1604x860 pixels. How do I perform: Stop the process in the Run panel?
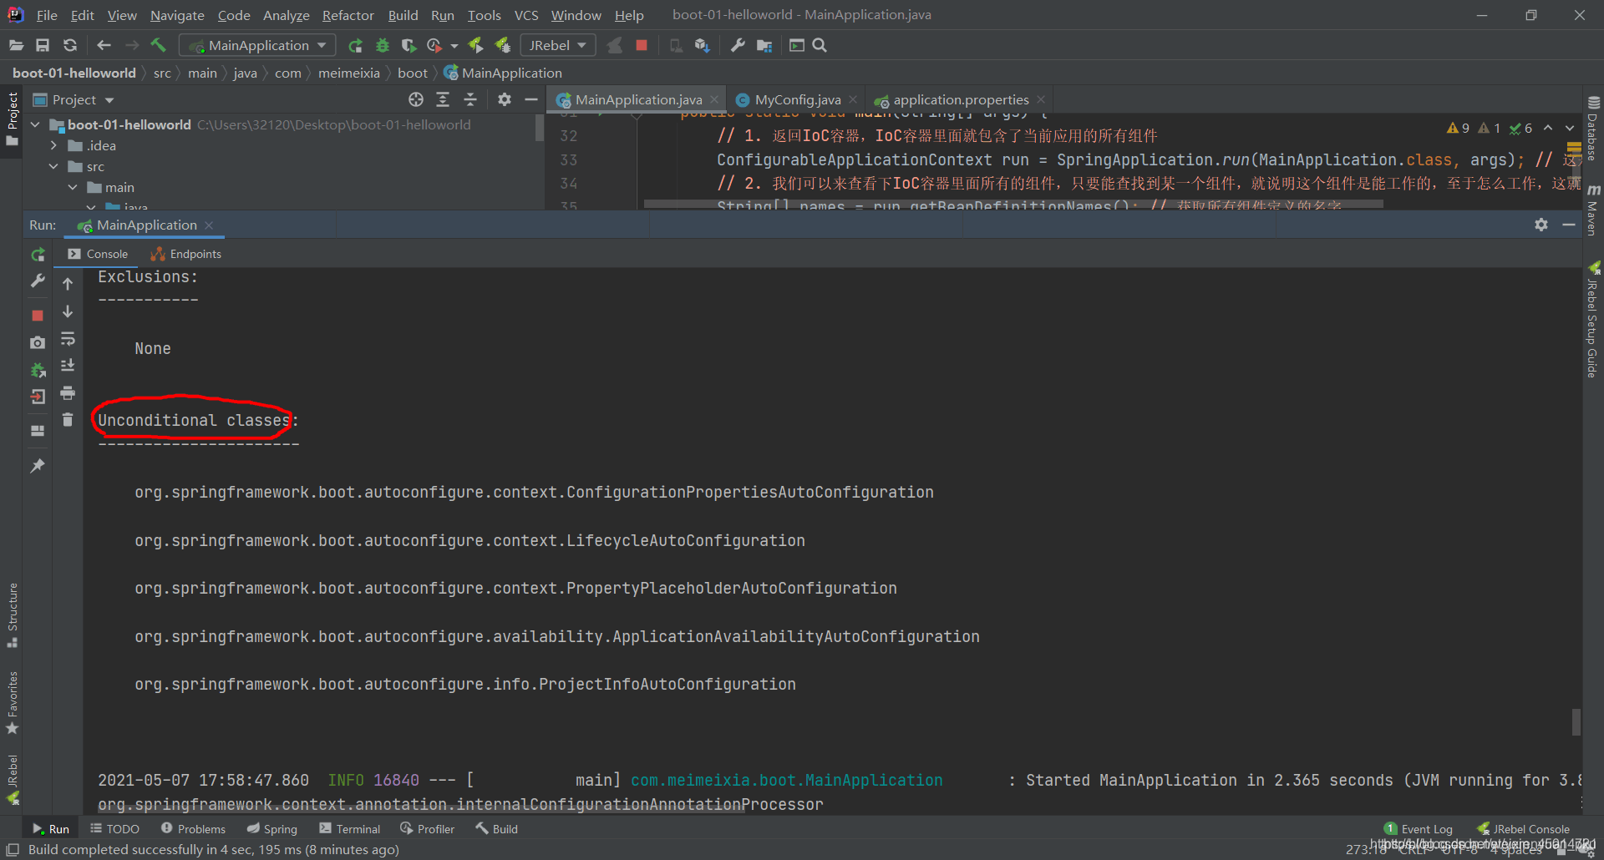click(38, 315)
